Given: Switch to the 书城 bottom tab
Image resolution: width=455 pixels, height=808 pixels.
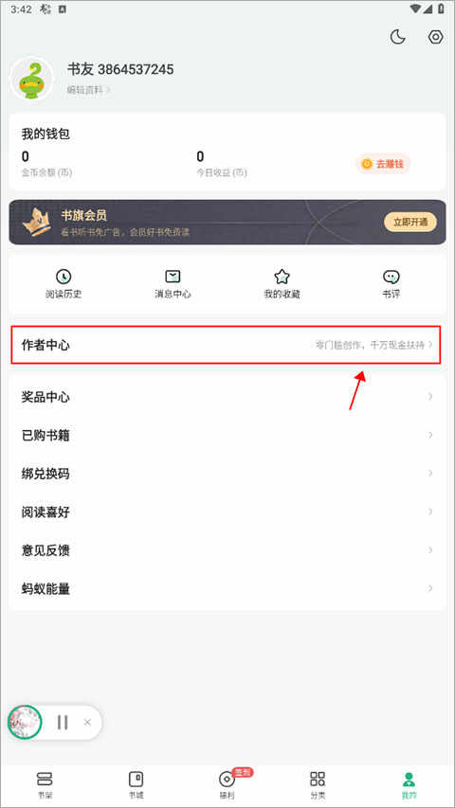Looking at the screenshot, I should 136,784.
